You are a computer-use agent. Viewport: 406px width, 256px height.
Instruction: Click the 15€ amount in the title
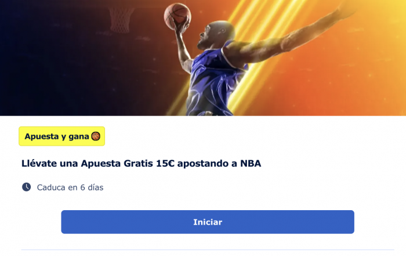(165, 163)
